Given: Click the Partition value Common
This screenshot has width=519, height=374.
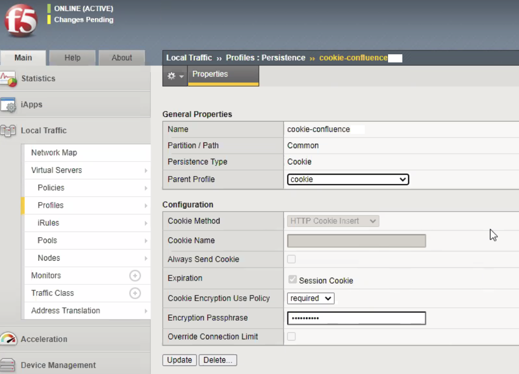Looking at the screenshot, I should (x=303, y=145).
